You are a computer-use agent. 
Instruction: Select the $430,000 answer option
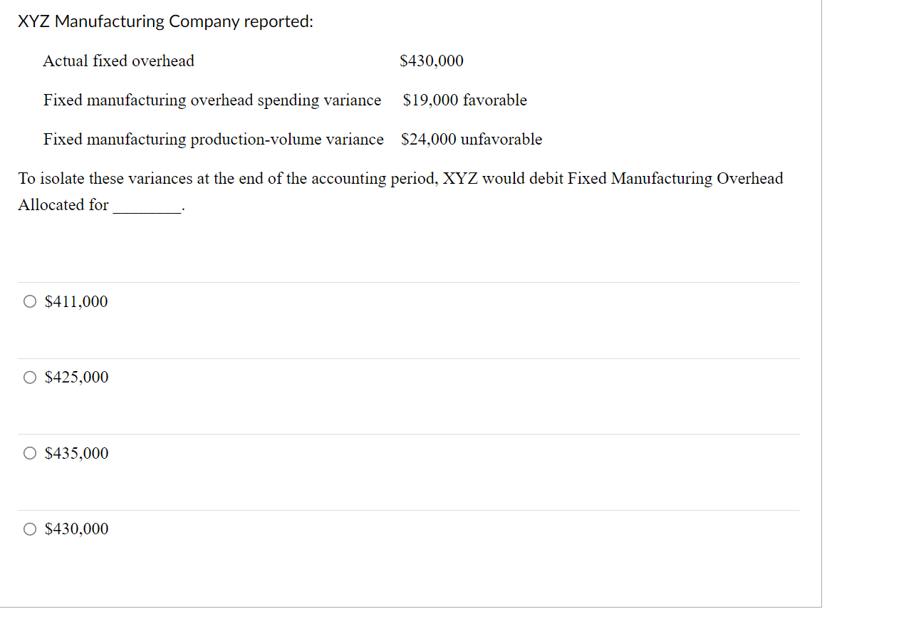[30, 529]
